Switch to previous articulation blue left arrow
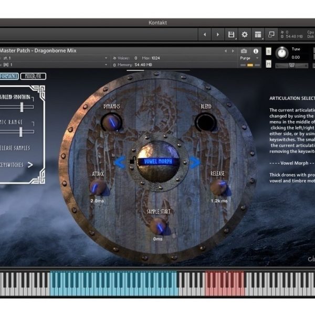315x315 pixels. 120,162
